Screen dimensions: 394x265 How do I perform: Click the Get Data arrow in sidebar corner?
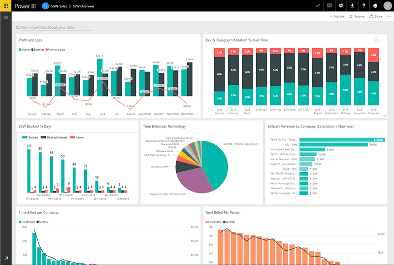(6, 258)
